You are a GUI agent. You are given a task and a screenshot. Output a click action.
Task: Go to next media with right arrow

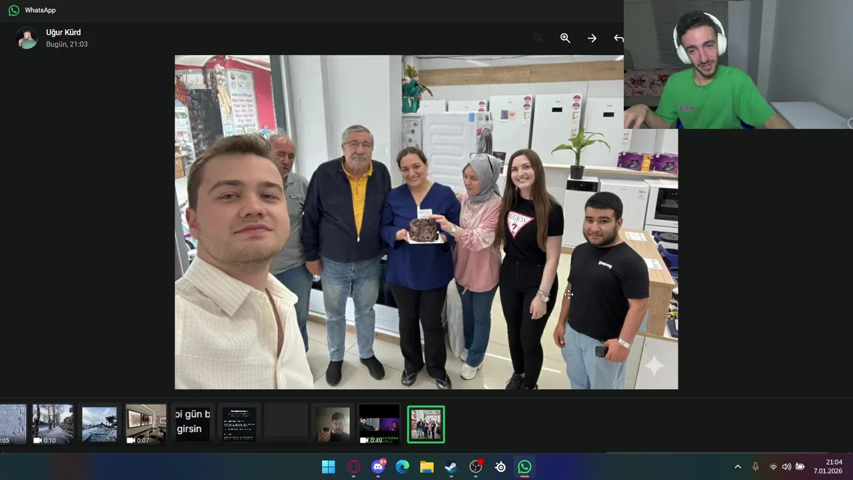[592, 38]
